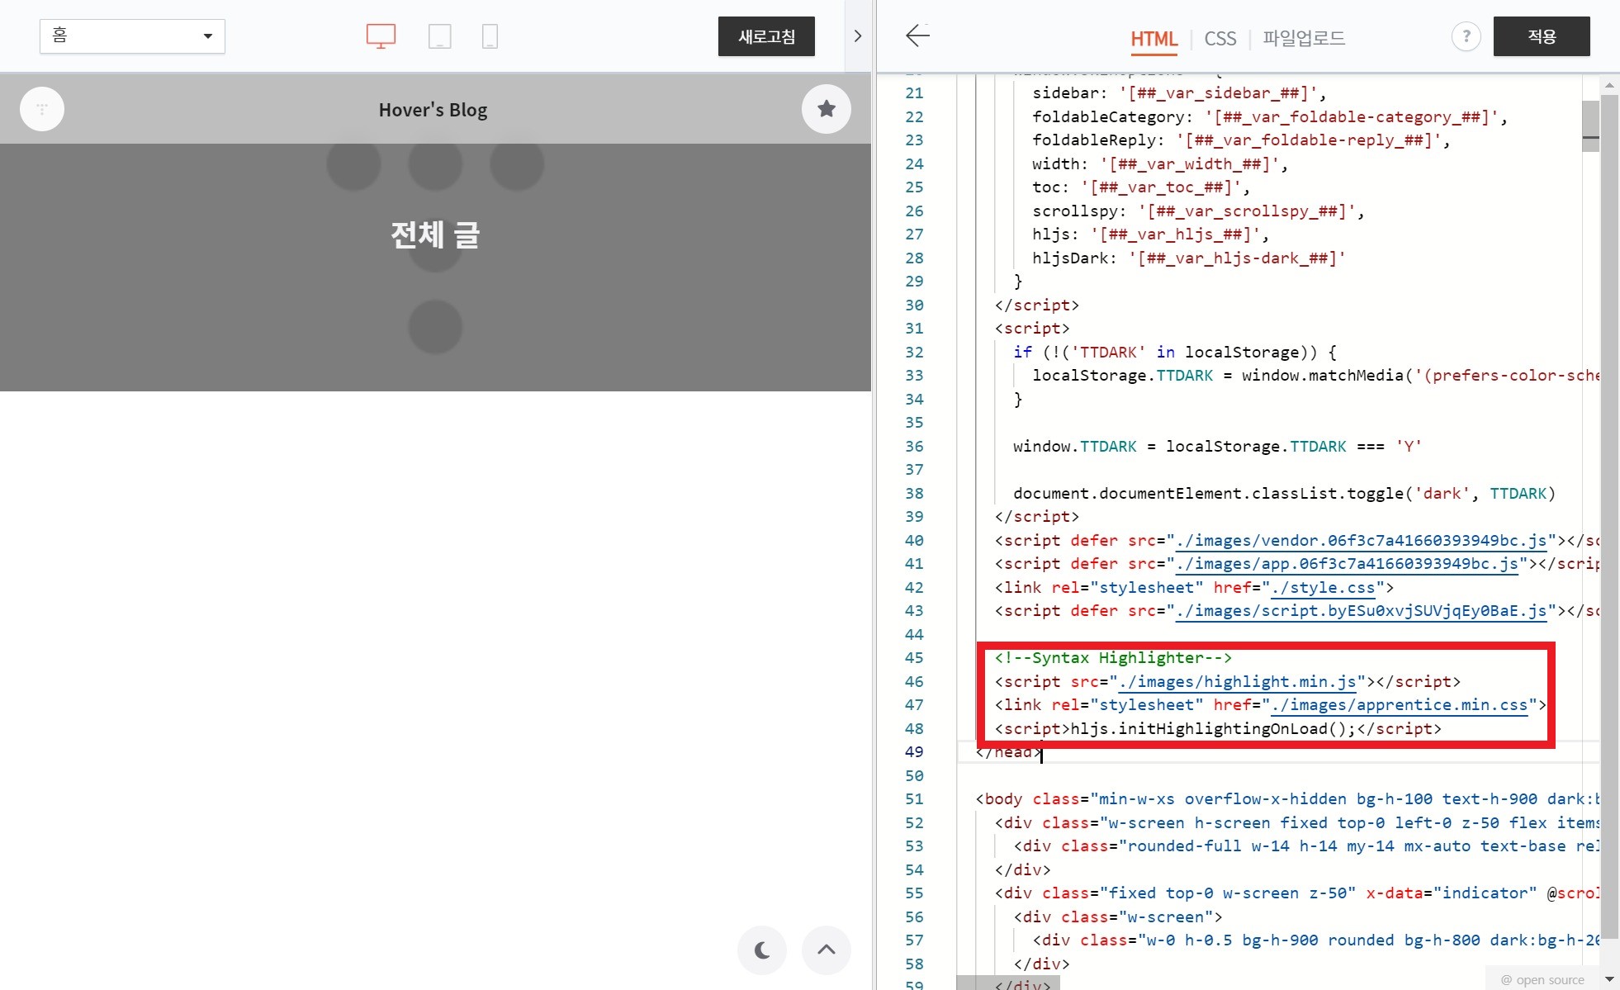Image resolution: width=1620 pixels, height=990 pixels.
Task: Click the 새로고침 refresh button
Action: point(766,36)
